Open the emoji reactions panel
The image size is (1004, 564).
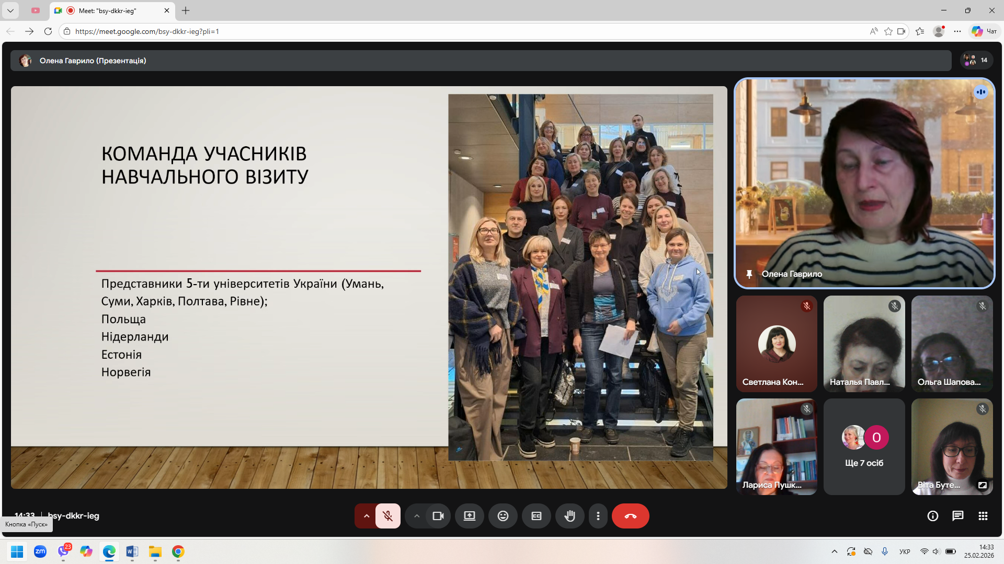503,516
